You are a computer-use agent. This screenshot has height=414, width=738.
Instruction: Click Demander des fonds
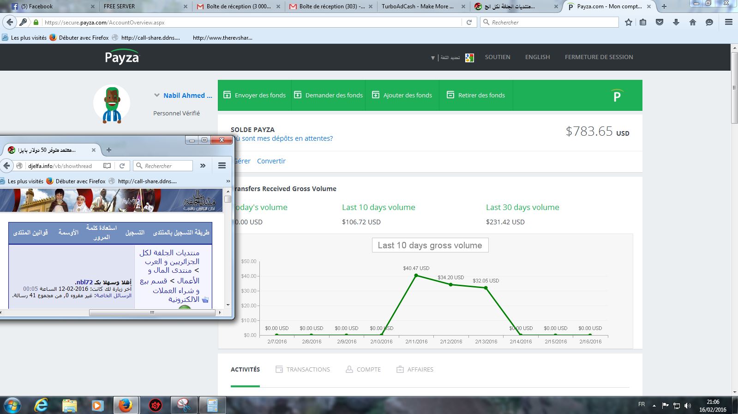329,96
